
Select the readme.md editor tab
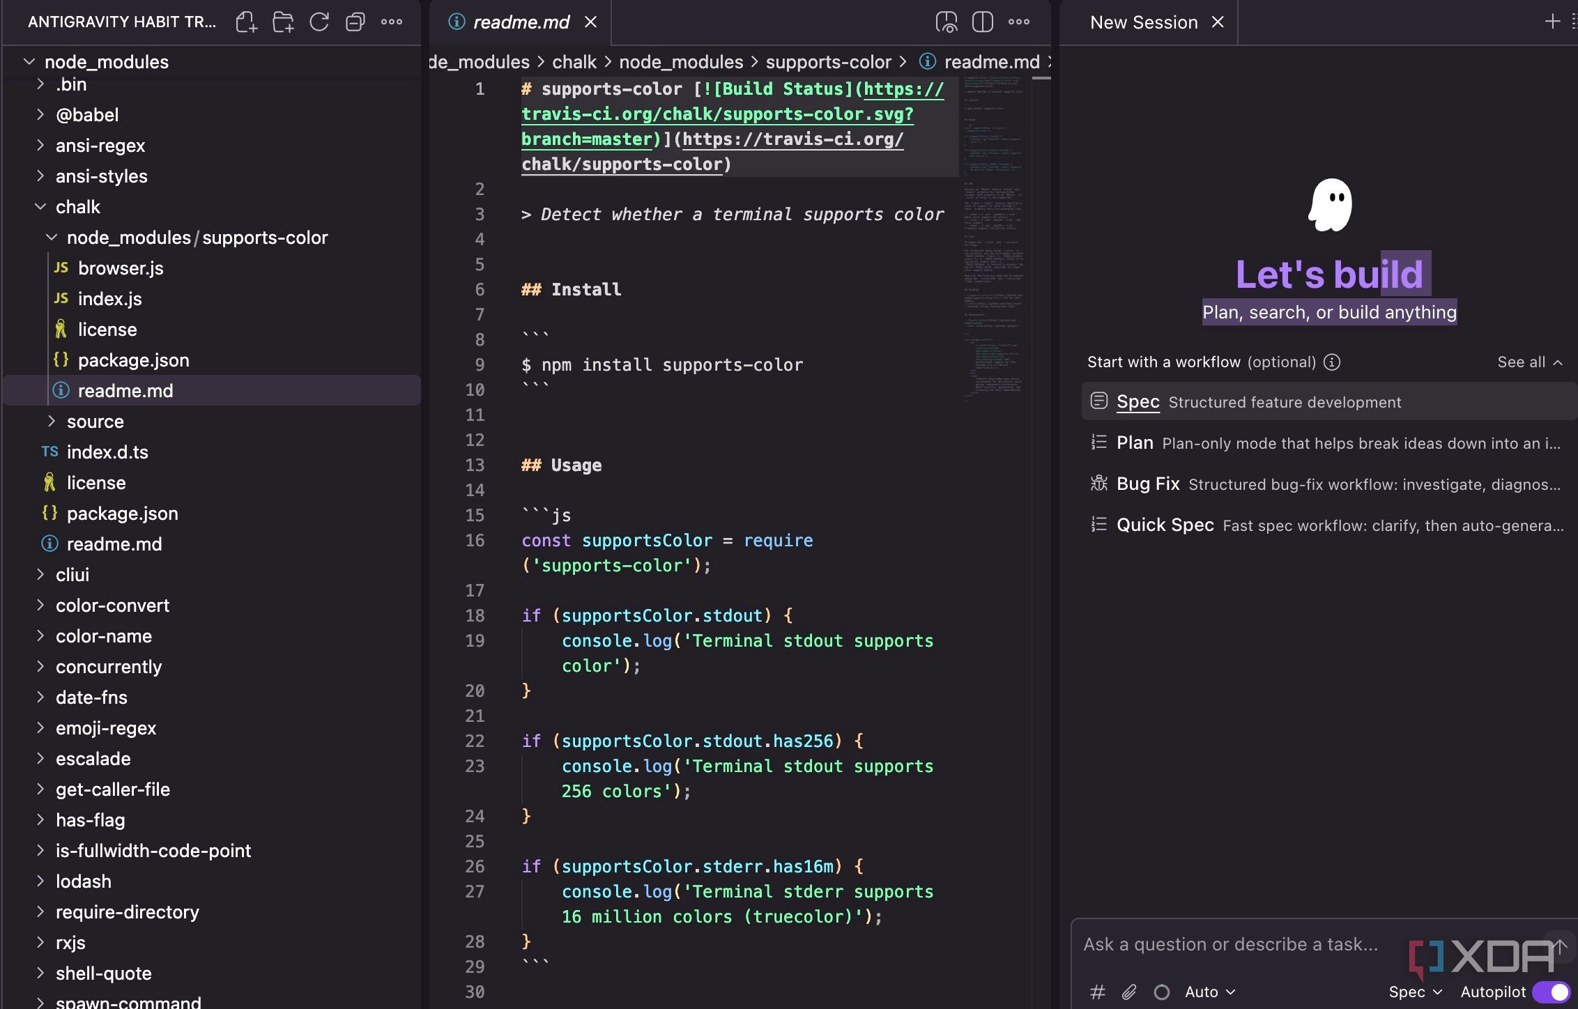tap(521, 22)
